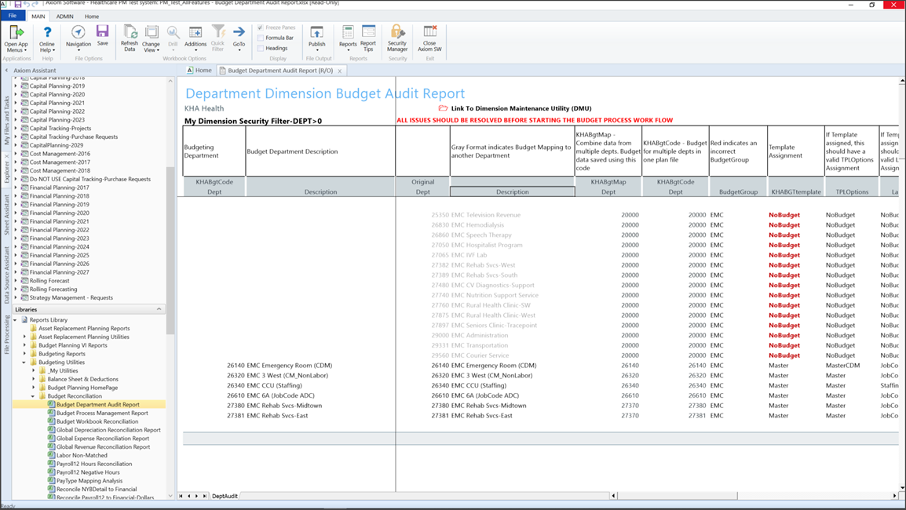Open the File menu

click(x=13, y=16)
